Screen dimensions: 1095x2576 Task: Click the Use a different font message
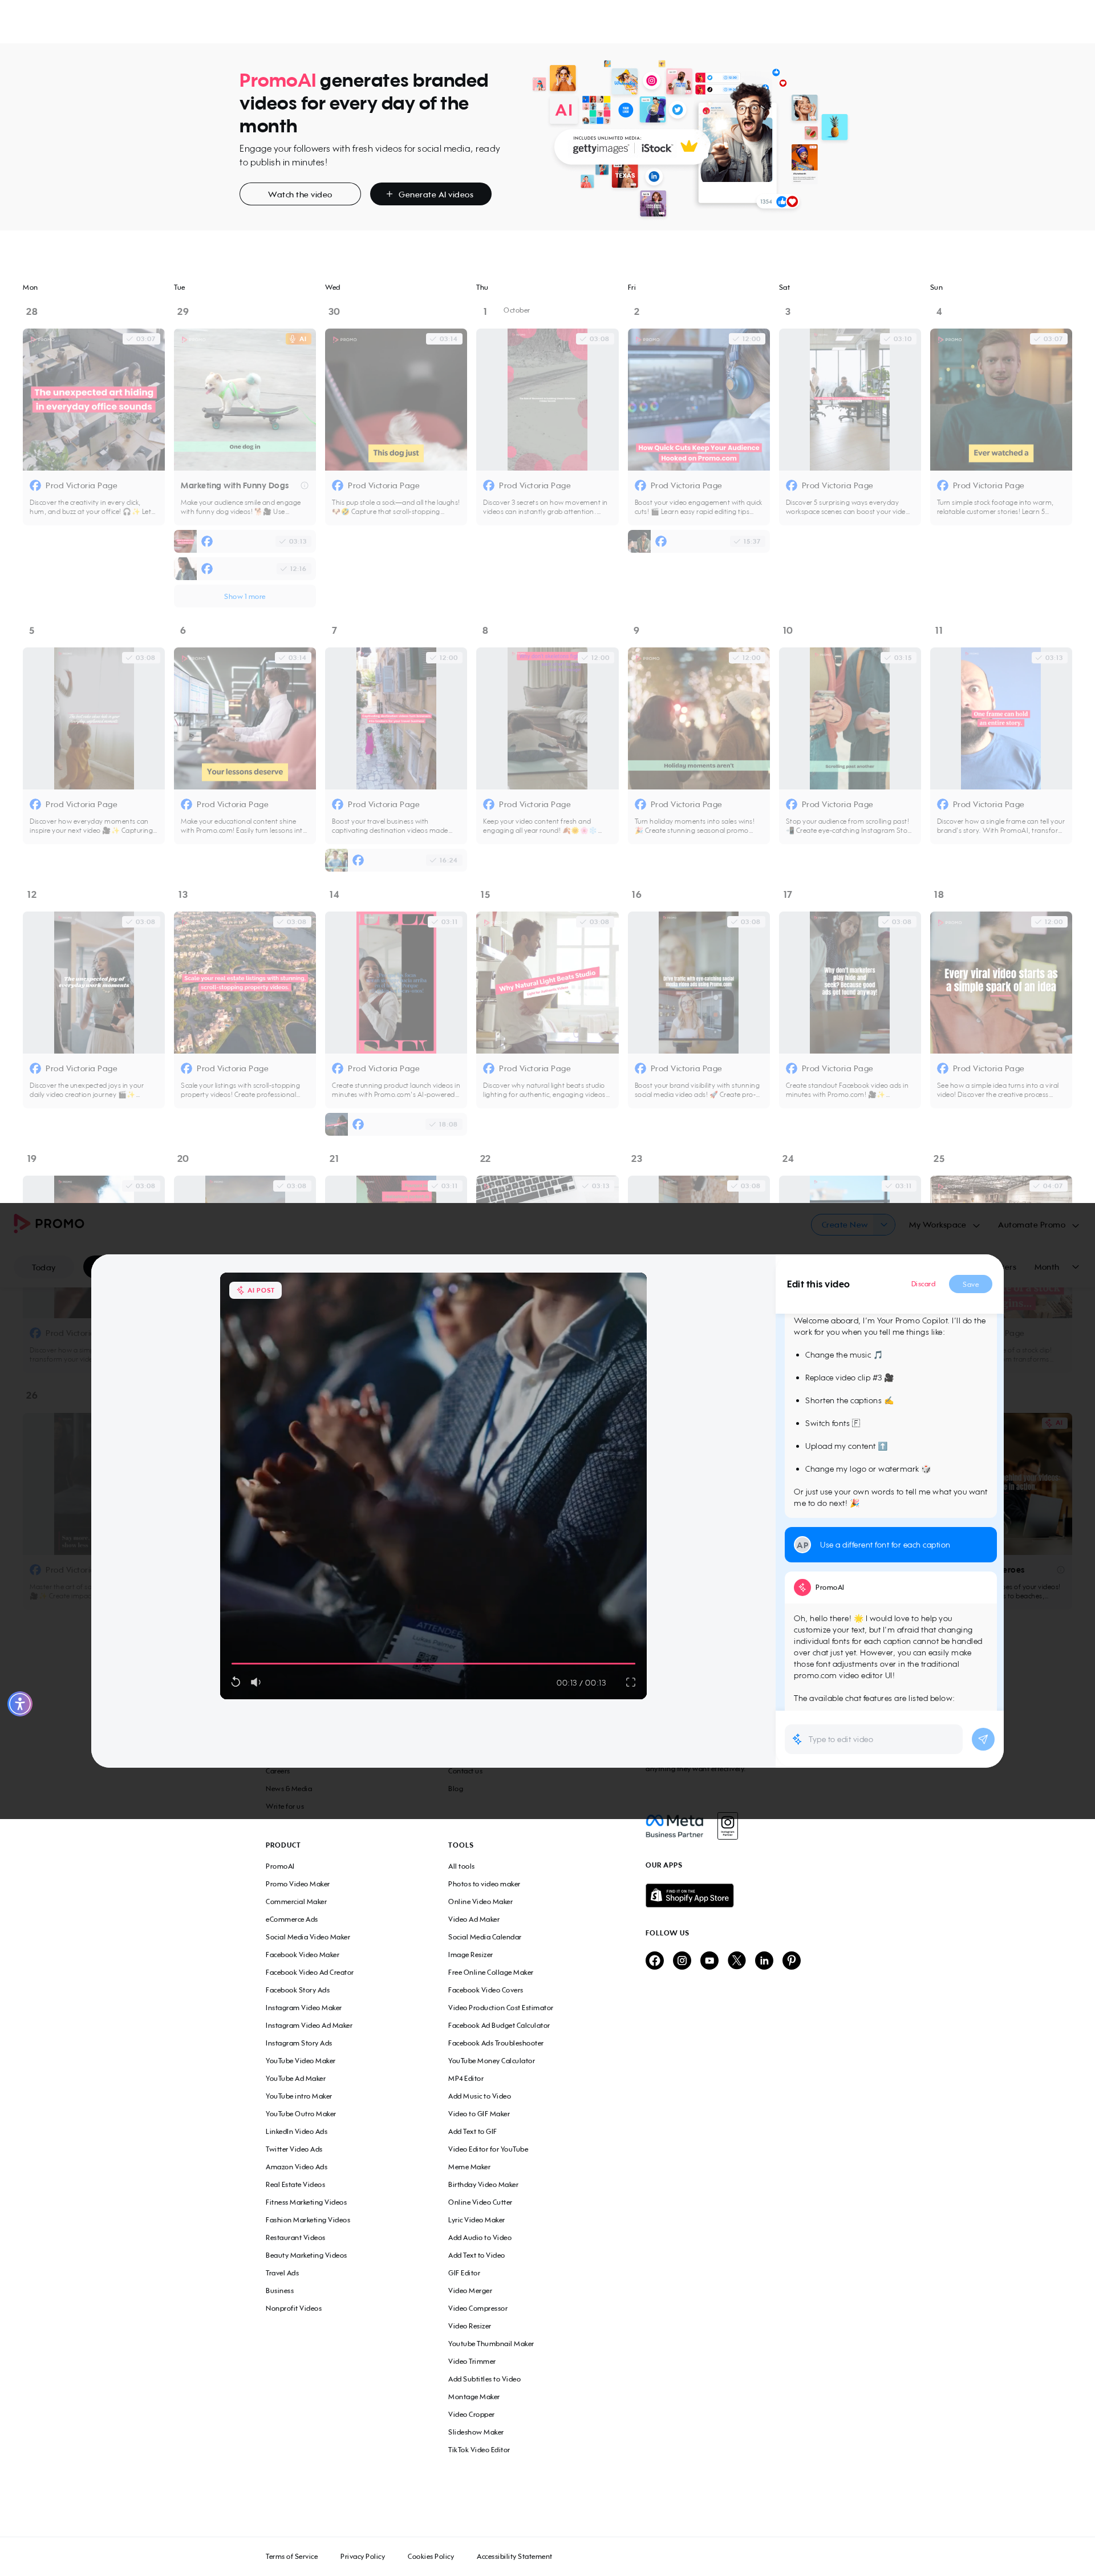891,1545
